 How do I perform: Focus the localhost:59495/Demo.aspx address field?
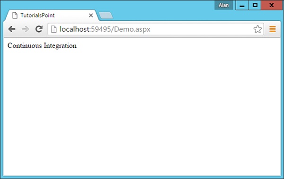tap(156, 29)
